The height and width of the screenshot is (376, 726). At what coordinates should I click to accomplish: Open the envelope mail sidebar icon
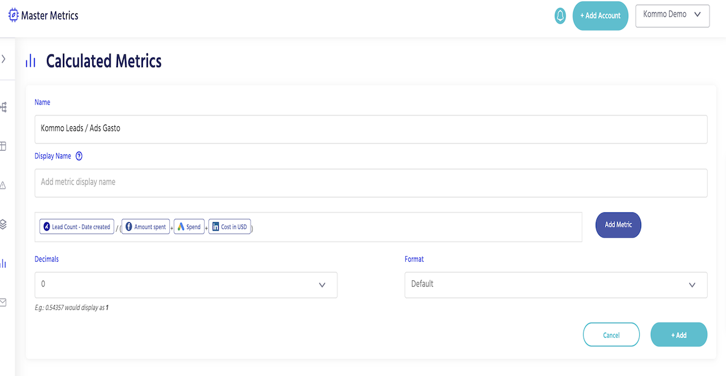click(x=3, y=302)
